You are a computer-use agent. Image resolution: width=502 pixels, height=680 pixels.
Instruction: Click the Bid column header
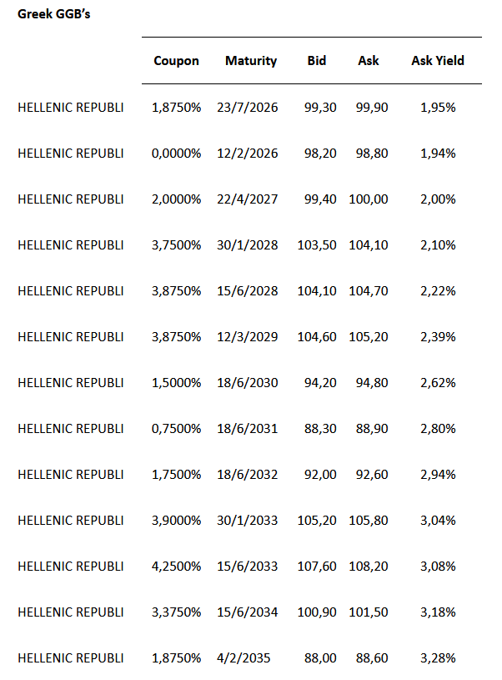click(317, 61)
